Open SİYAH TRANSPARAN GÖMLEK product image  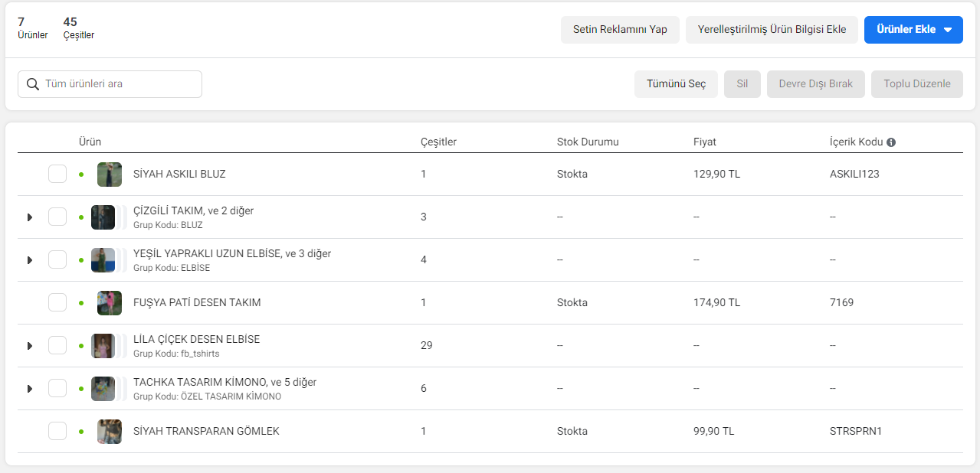click(110, 432)
